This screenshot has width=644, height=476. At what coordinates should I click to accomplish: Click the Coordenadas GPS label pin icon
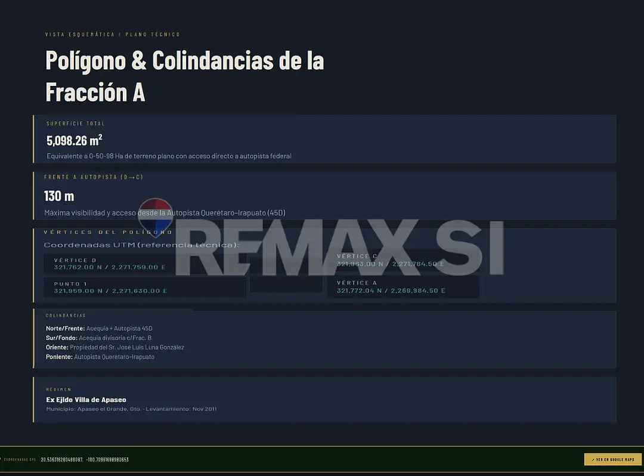(1, 459)
